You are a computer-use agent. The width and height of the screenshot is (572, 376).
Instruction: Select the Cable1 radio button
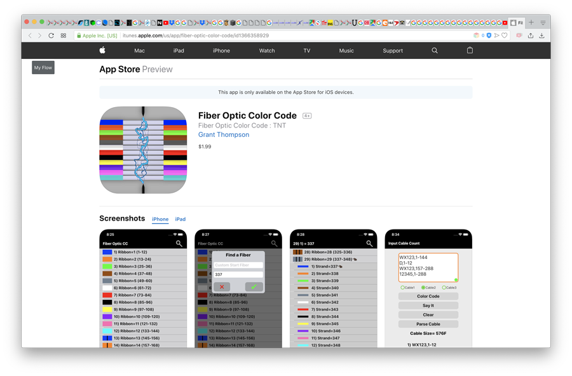pos(403,288)
